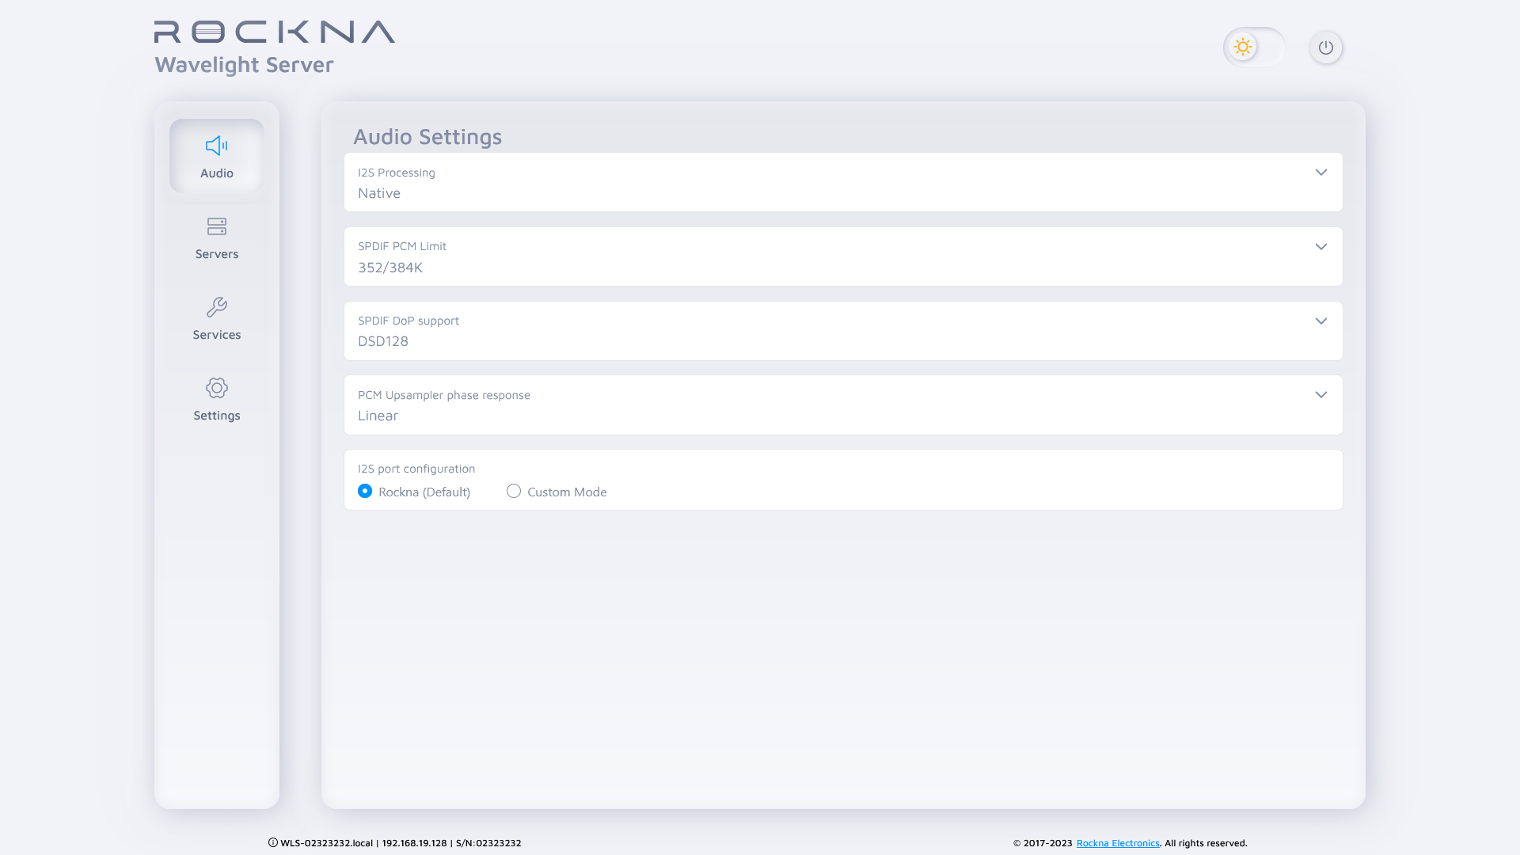
Task: Click the Audio settings icon in sidebar
Action: click(216, 146)
